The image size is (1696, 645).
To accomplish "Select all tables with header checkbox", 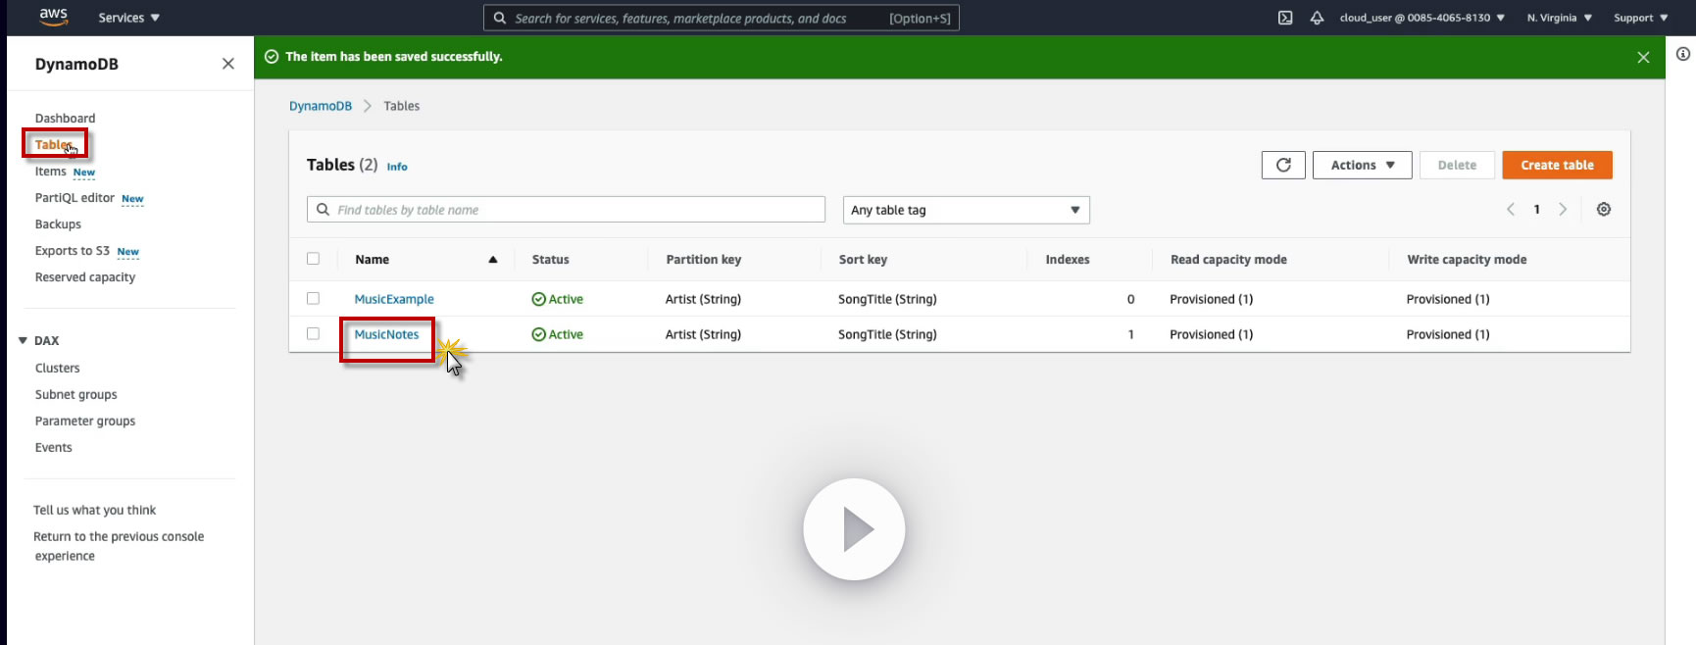I will pos(314,259).
